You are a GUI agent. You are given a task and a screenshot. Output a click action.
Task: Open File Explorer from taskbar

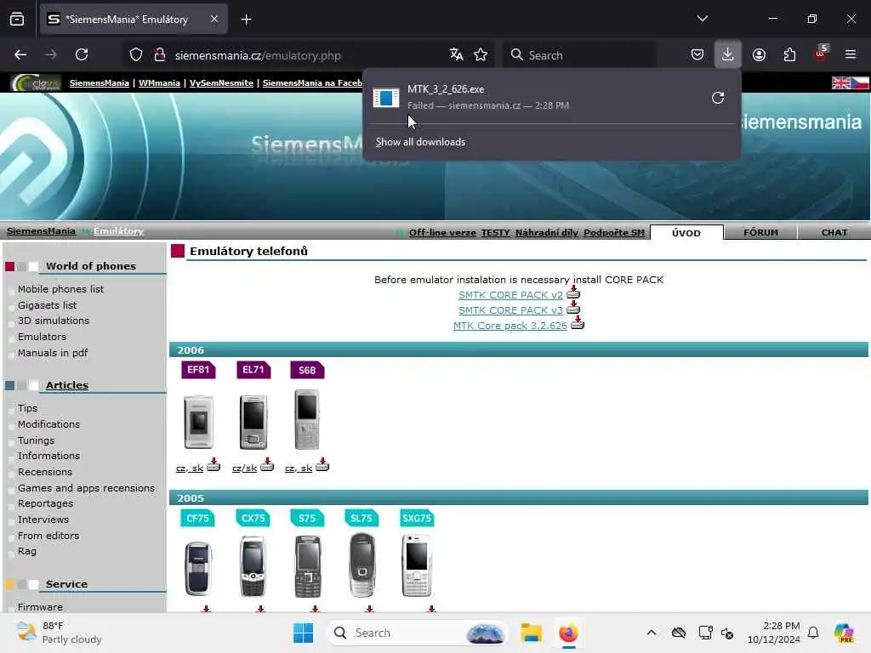[531, 633]
